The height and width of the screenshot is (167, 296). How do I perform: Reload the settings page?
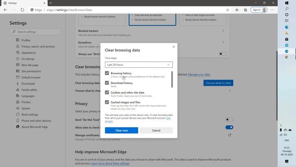coord(22,10)
